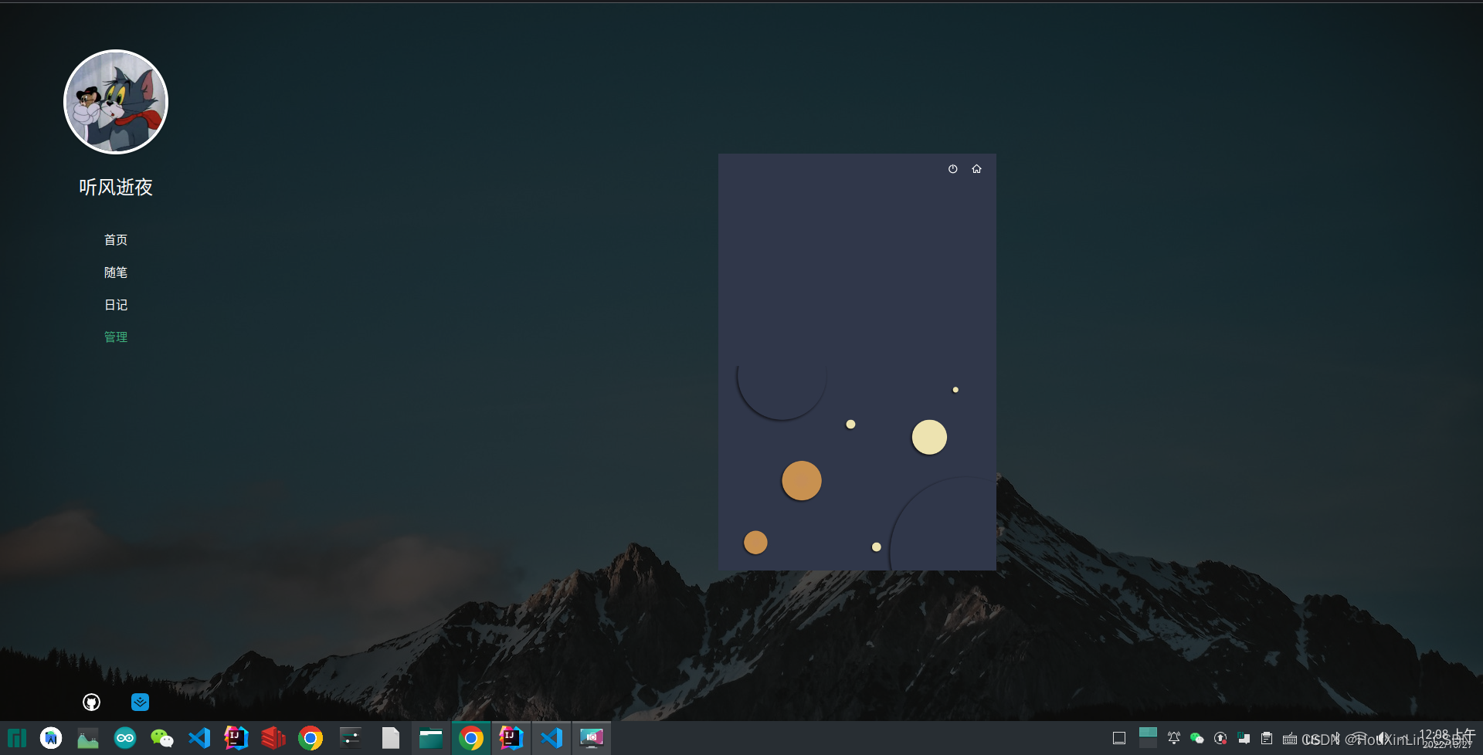1483x755 pixels.
Task: Open the blank document taskbar icon
Action: click(391, 738)
